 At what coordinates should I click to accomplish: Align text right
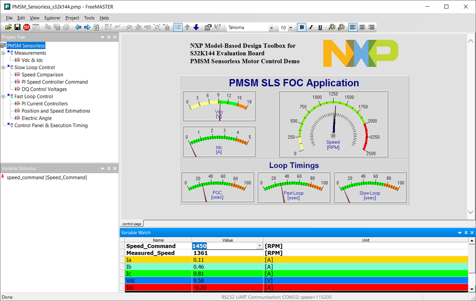coord(371,27)
